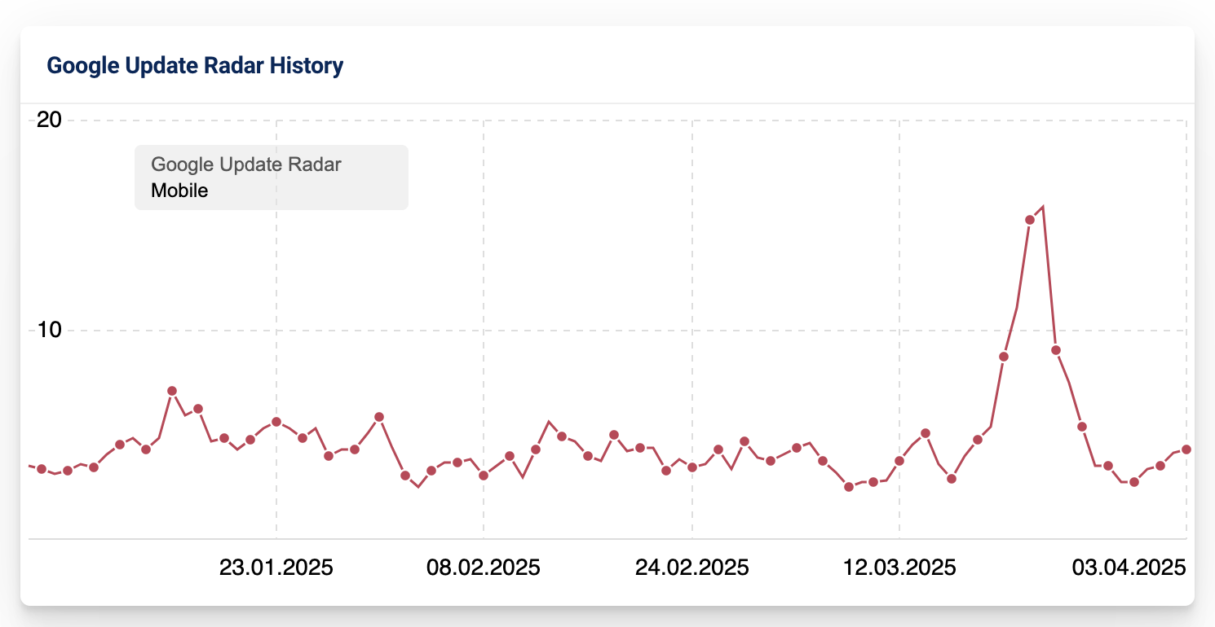Click the Google Update Radar History title
The image size is (1215, 627).
(195, 65)
